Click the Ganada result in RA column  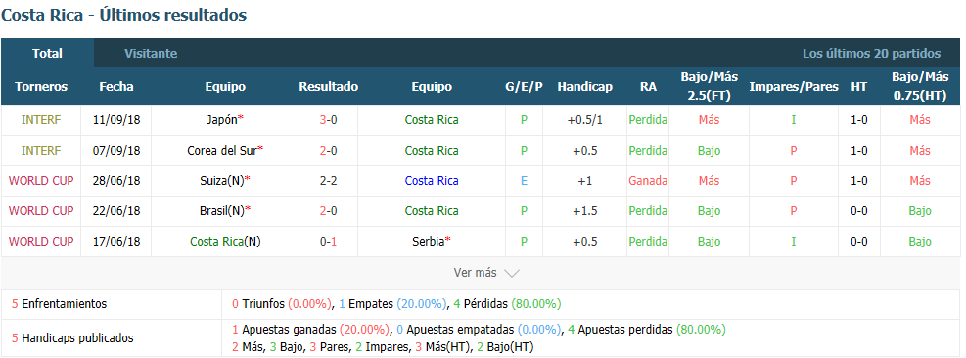[648, 181]
